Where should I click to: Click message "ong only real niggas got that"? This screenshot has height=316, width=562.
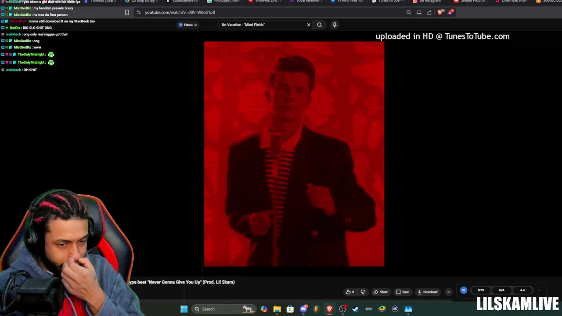pyautogui.click(x=45, y=34)
